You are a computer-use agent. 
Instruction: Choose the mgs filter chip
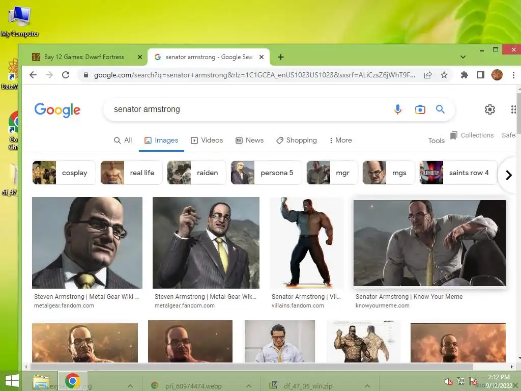click(x=389, y=173)
